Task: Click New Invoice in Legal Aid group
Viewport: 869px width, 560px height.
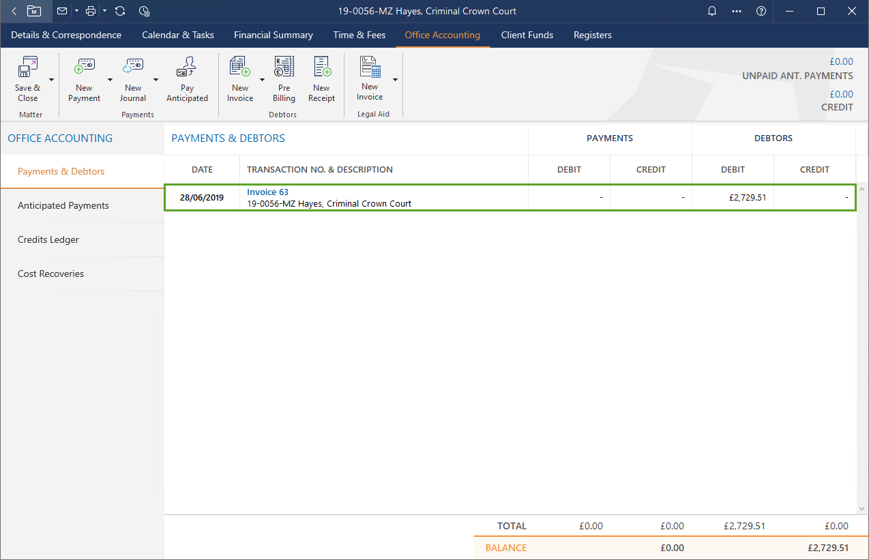Action: (x=370, y=68)
